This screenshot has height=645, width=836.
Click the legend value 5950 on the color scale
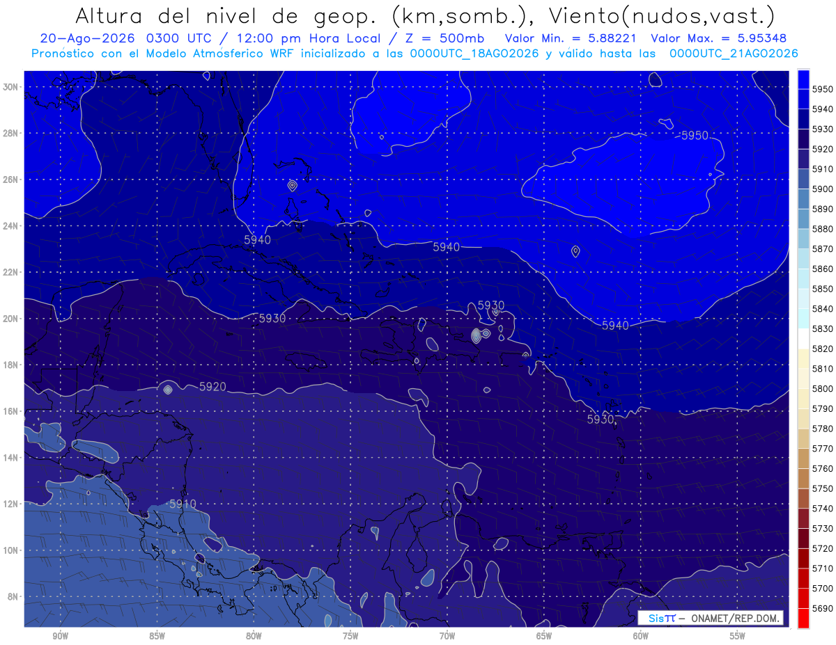click(x=822, y=89)
